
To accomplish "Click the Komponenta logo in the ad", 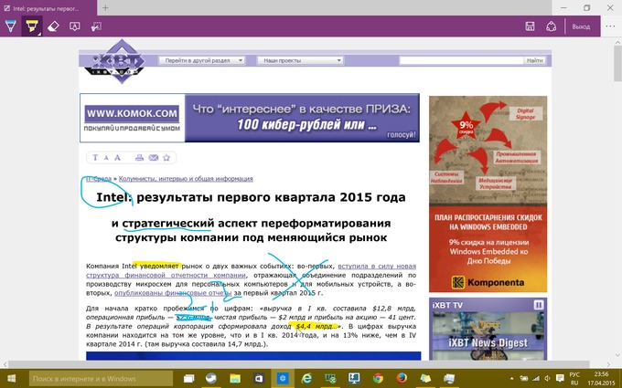I will click(x=488, y=282).
